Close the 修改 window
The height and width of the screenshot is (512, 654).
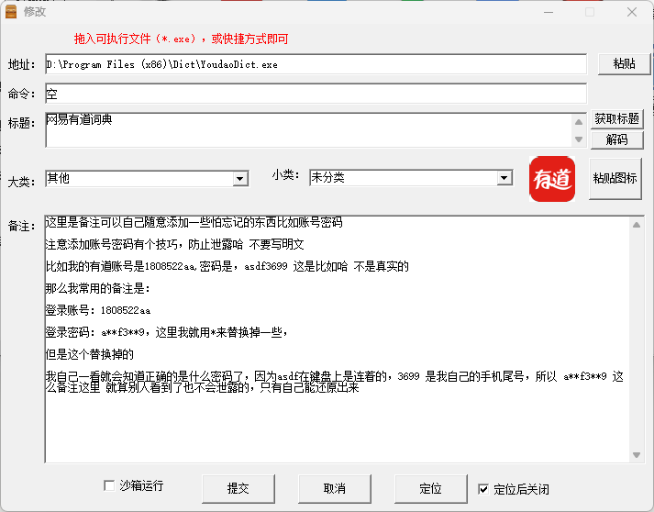(x=632, y=12)
